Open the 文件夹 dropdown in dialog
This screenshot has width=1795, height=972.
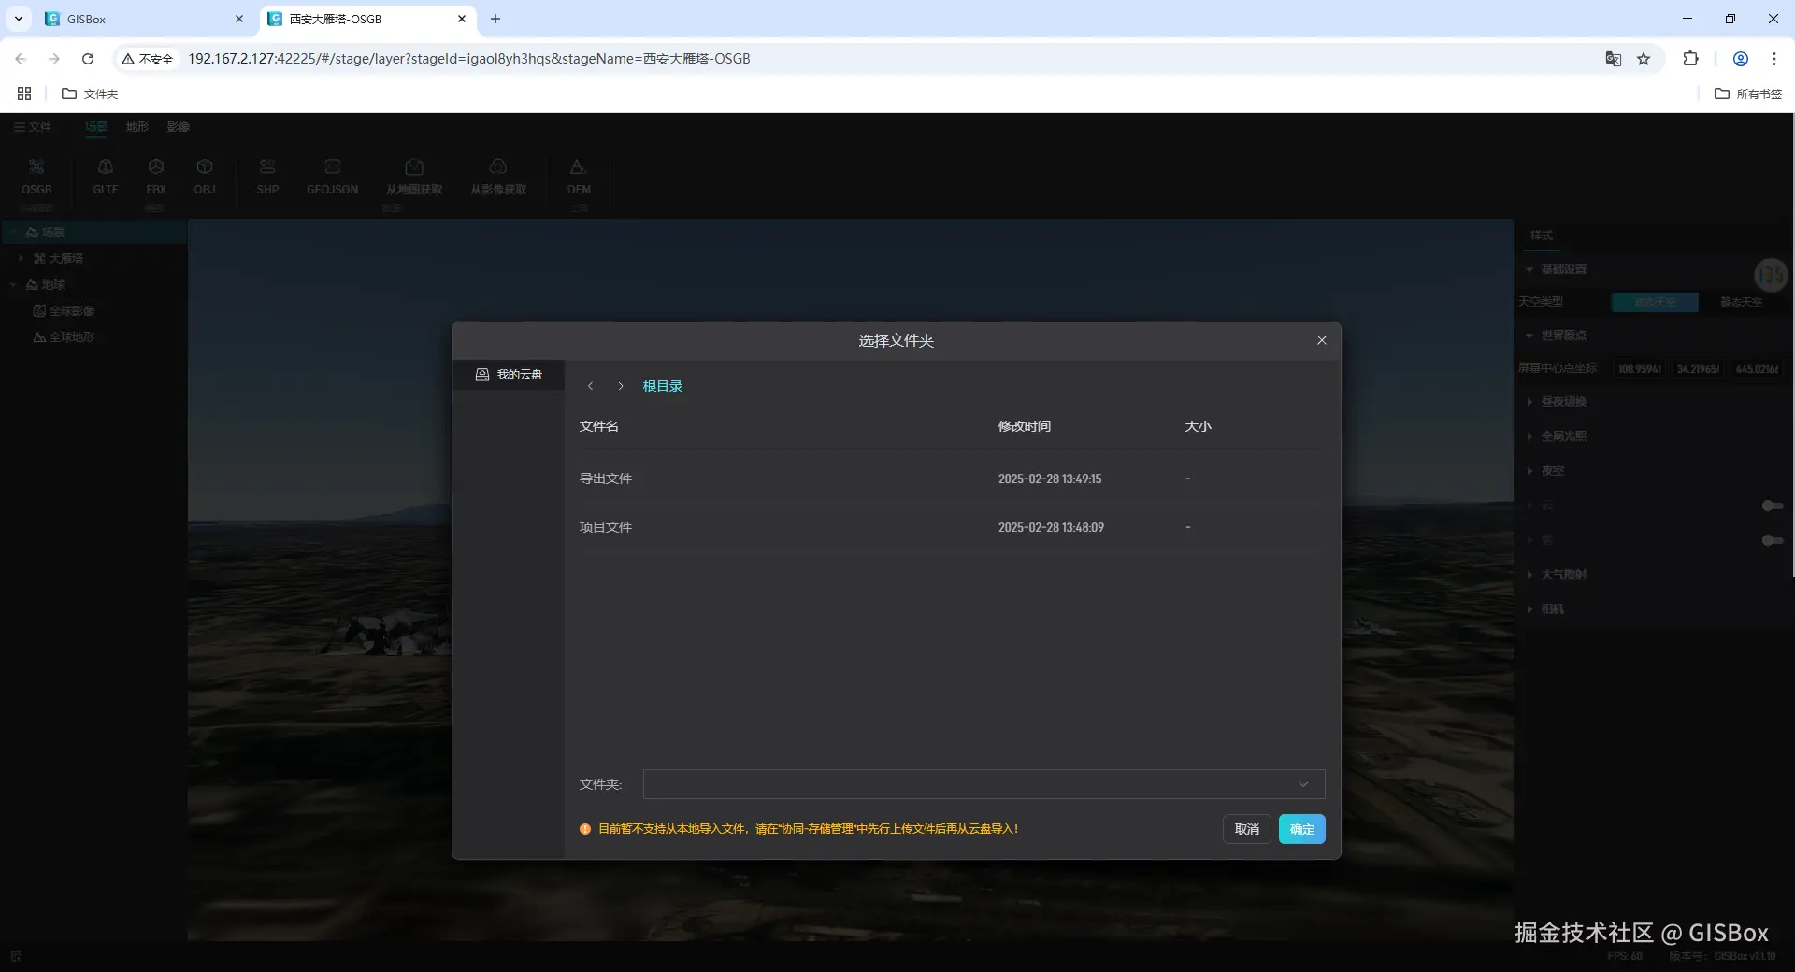pos(1302,784)
